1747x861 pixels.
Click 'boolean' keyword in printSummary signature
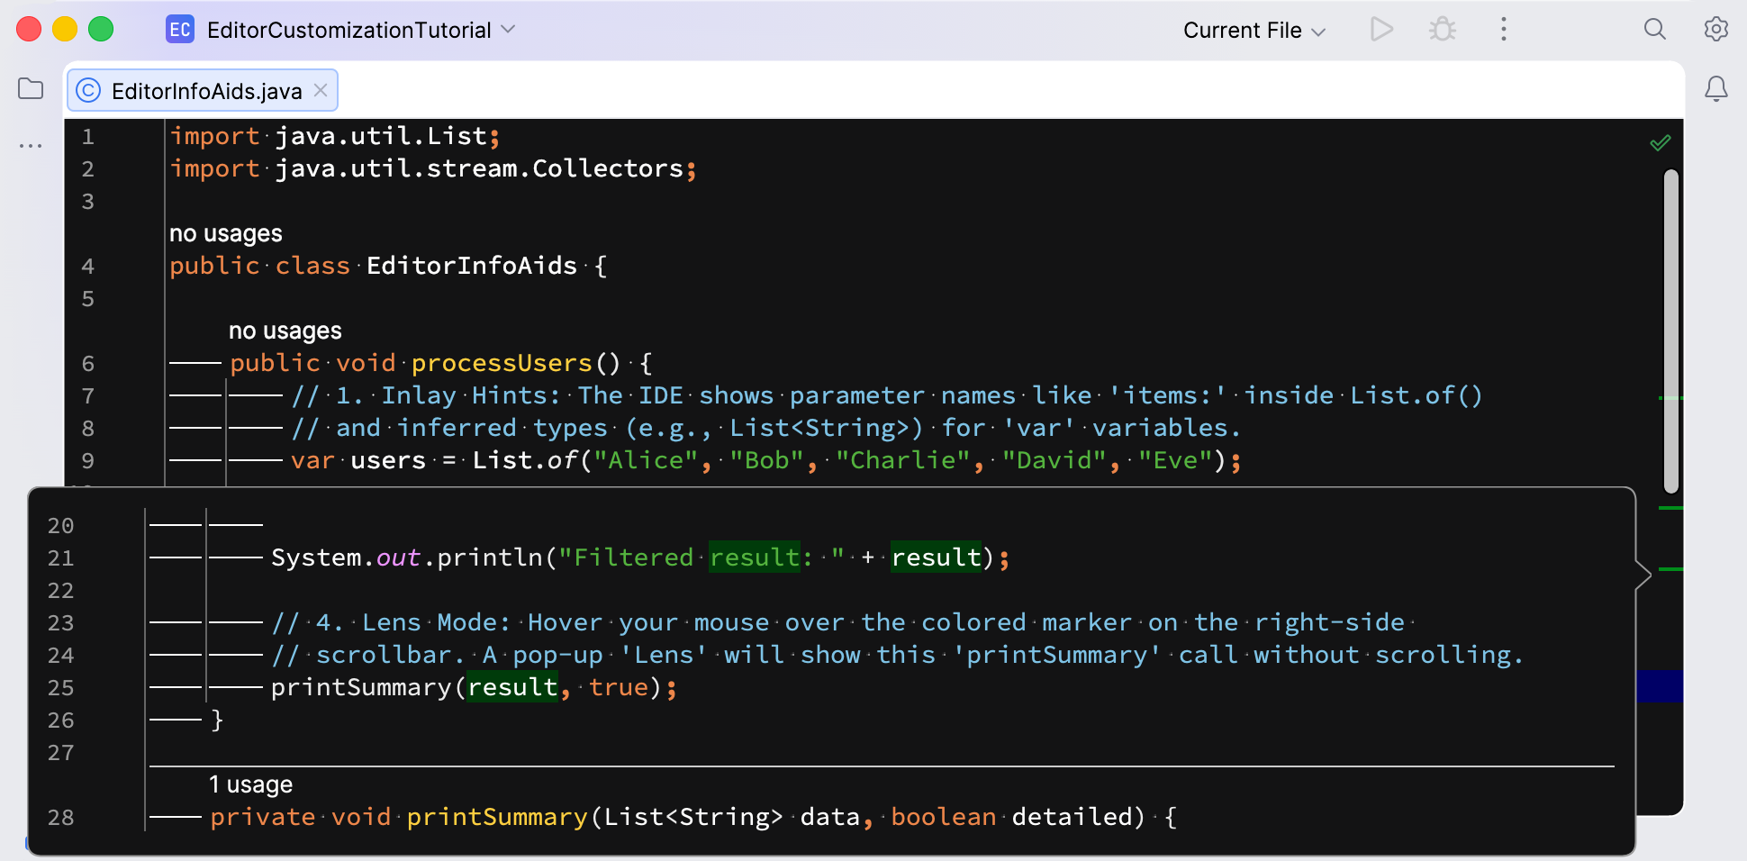[x=944, y=818]
